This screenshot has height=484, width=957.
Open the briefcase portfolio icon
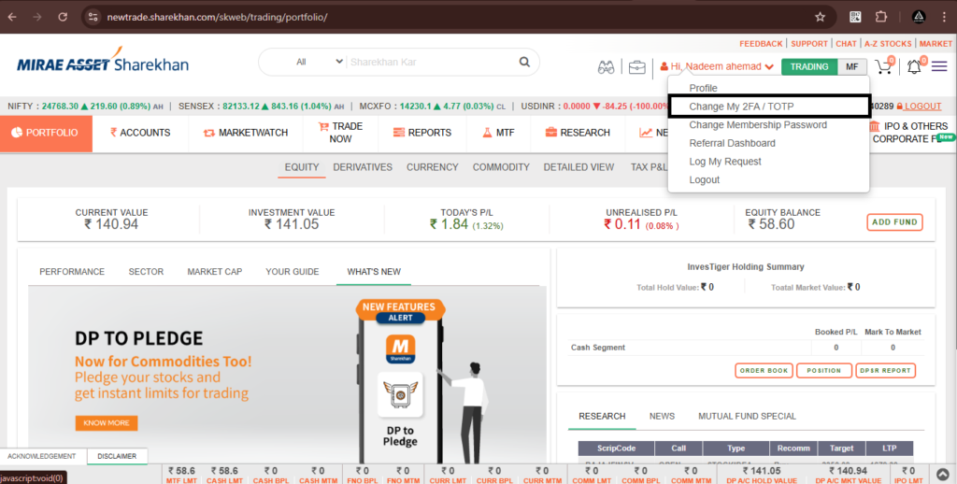pos(636,67)
